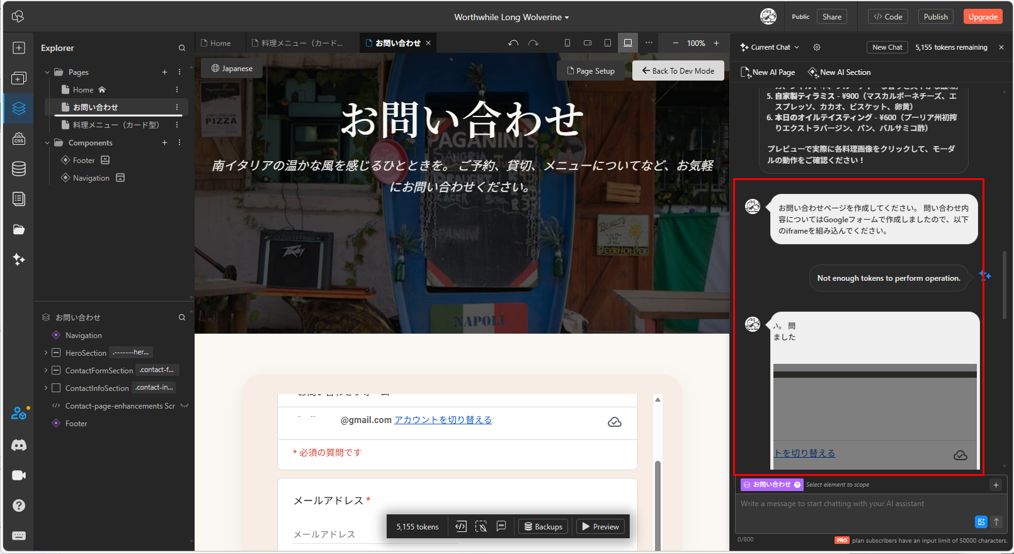The width and height of the screenshot is (1014, 554).
Task: Open code editor icon in bottom toolbar
Action: [461, 526]
